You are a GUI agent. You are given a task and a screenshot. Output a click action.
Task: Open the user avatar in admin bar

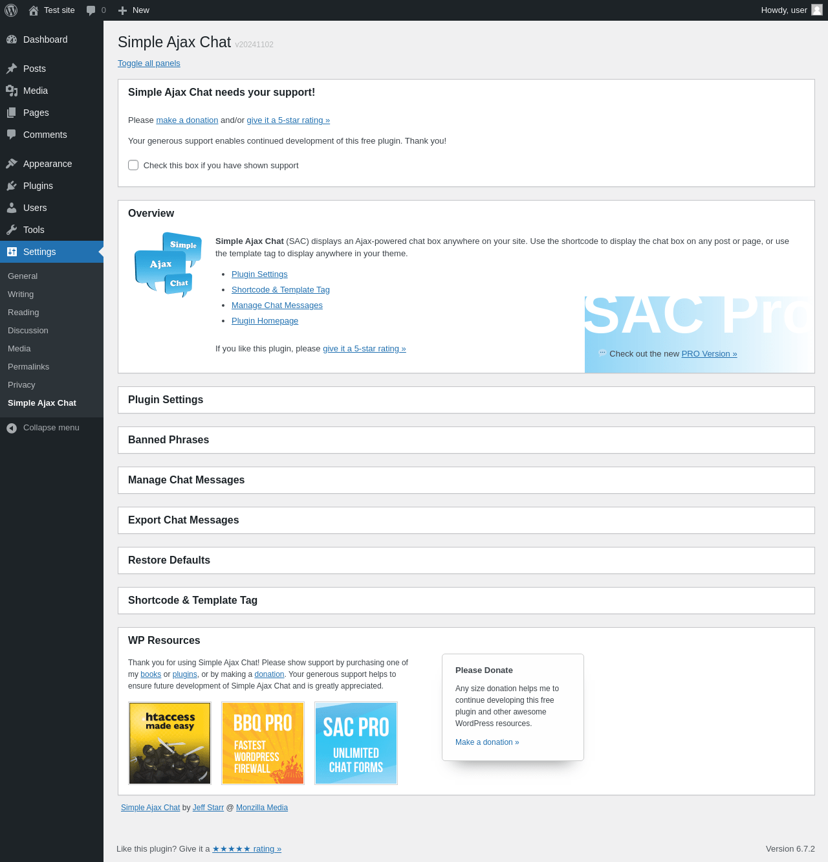point(817,10)
